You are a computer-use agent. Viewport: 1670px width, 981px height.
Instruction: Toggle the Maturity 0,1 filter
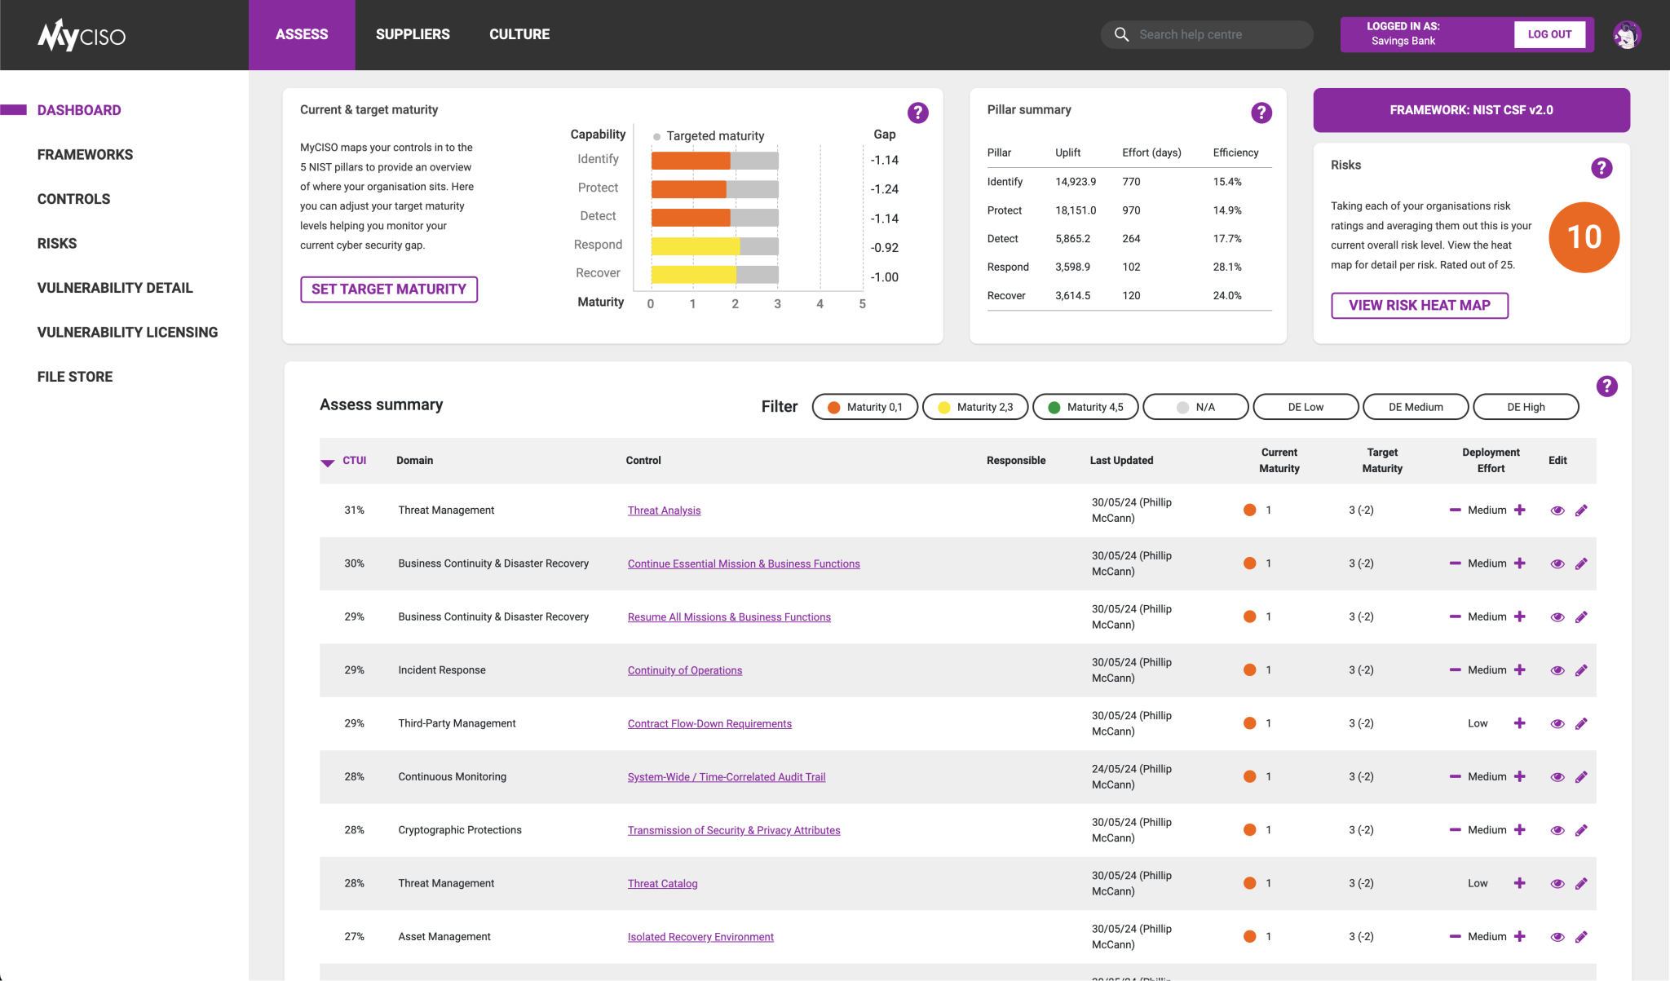click(x=865, y=407)
